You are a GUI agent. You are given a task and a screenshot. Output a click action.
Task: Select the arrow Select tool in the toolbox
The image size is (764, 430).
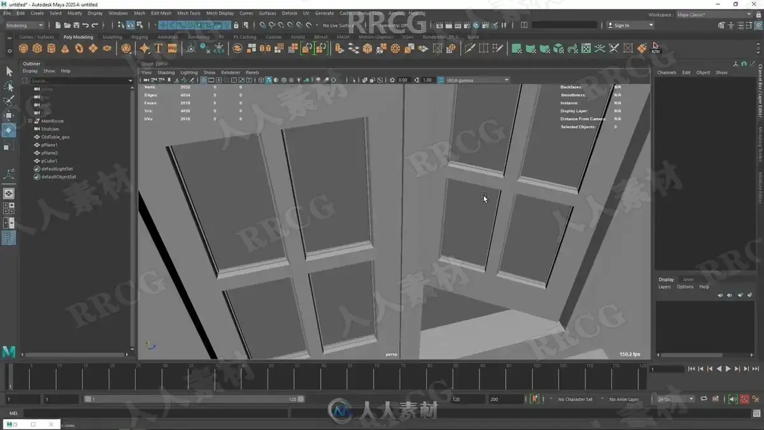pyautogui.click(x=9, y=71)
